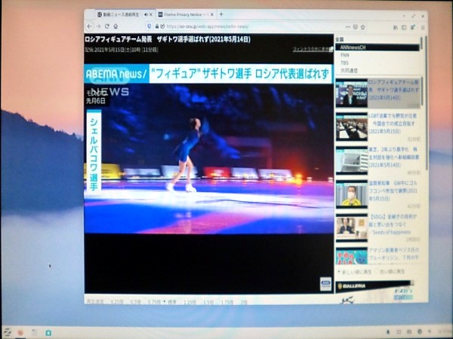Screen dimensions: 453x339
Task: Open a new tab with plus button
Action: coord(221,14)
